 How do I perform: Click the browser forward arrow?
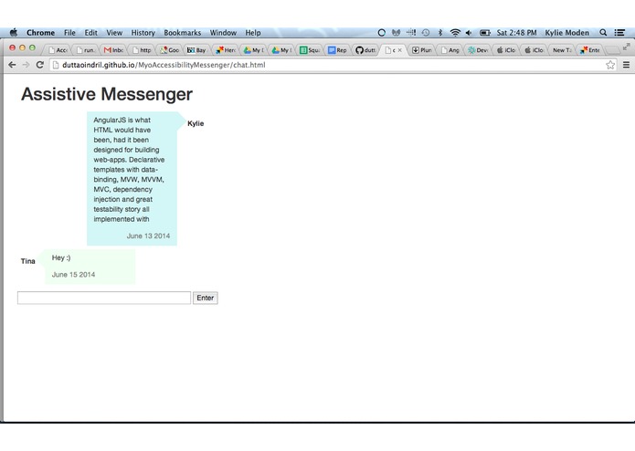(26, 65)
